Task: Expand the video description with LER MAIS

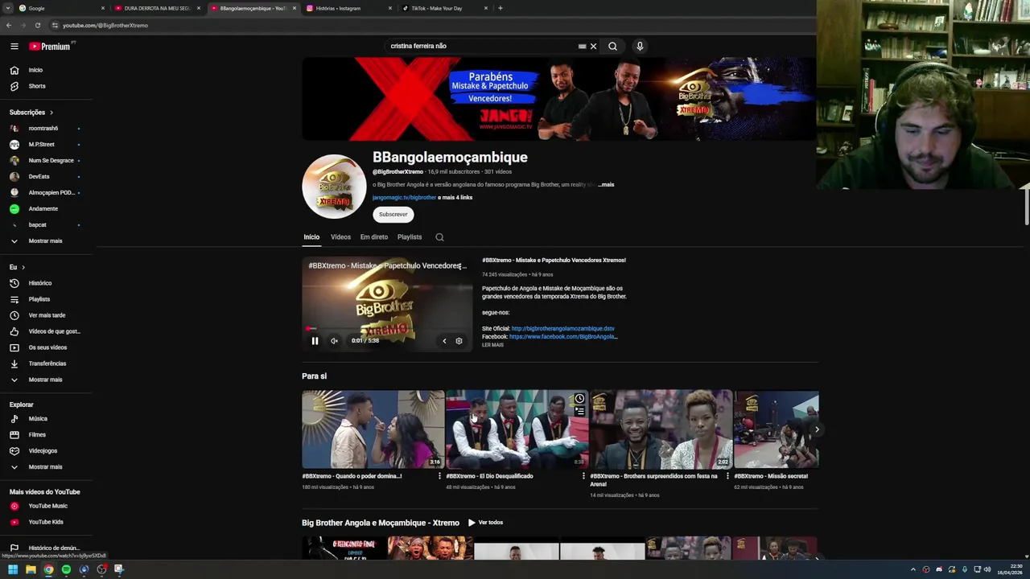Action: click(x=492, y=345)
